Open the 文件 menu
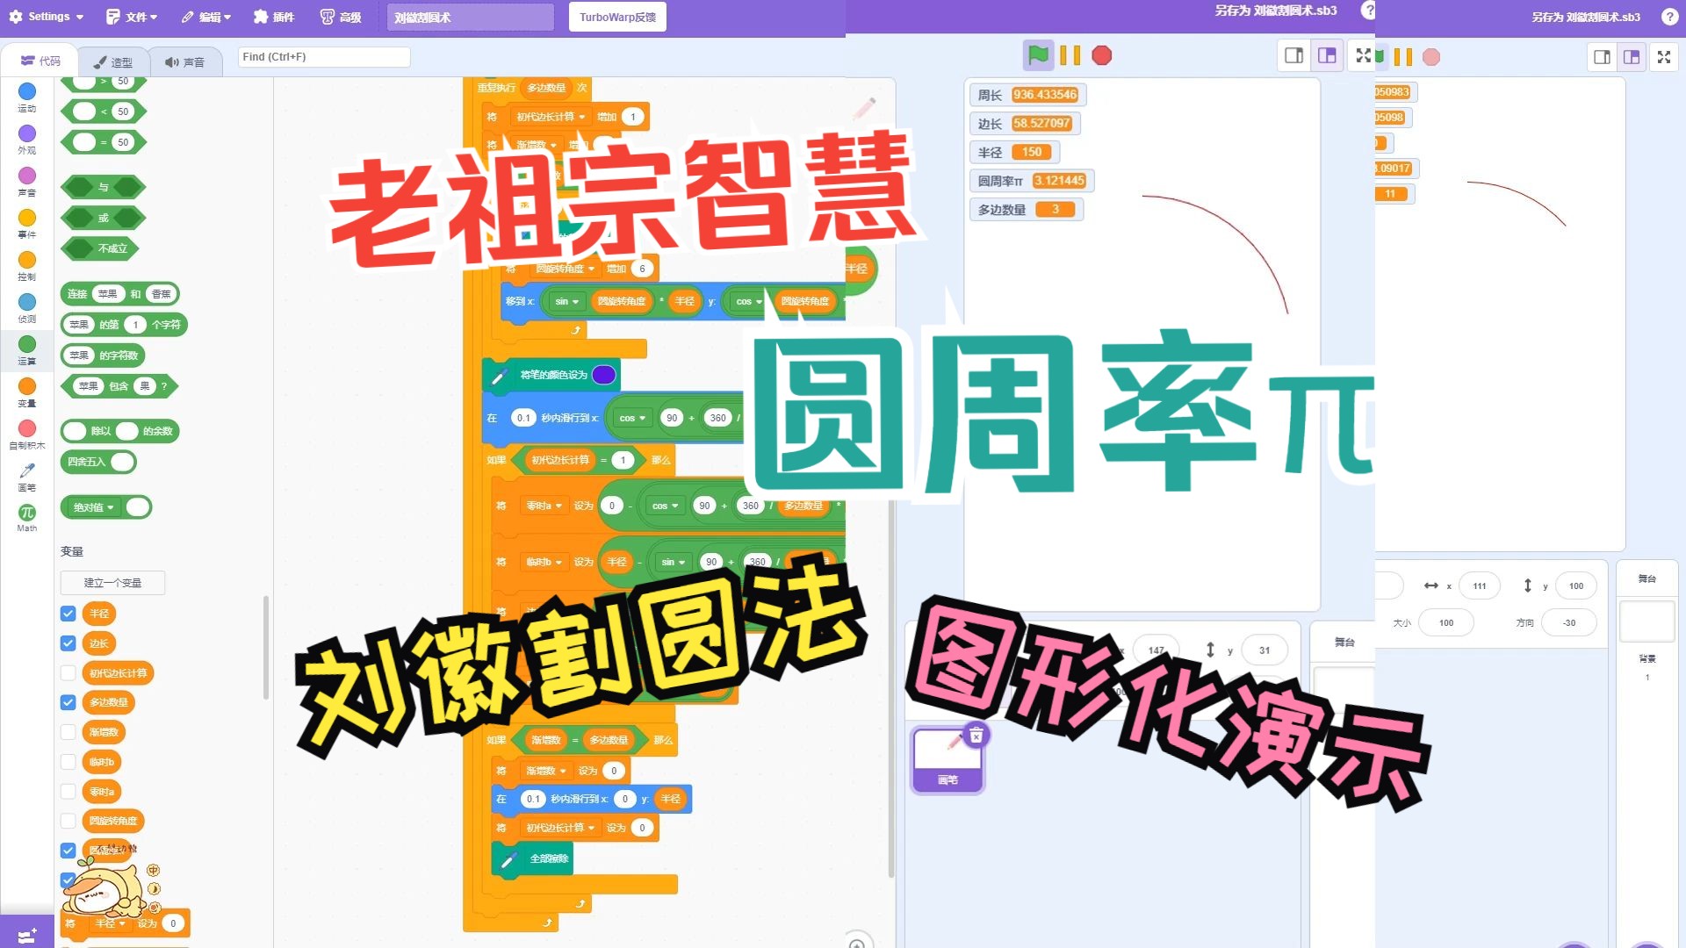The width and height of the screenshot is (1686, 948). (132, 17)
